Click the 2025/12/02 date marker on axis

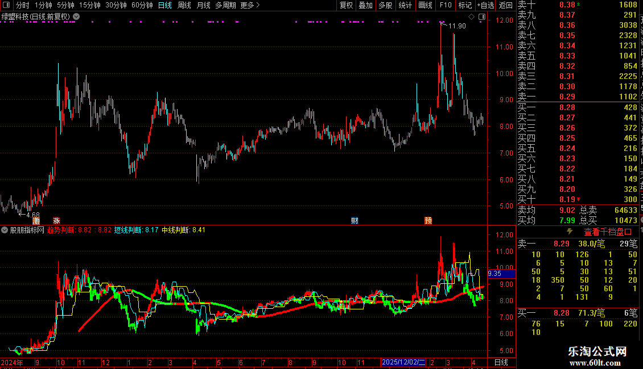pos(403,362)
